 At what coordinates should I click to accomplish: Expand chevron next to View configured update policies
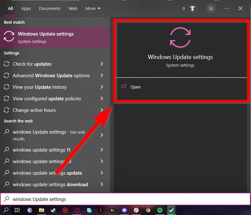102,98
